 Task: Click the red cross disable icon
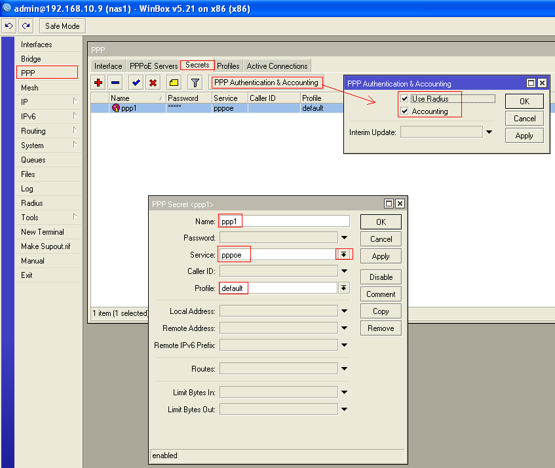(x=153, y=83)
